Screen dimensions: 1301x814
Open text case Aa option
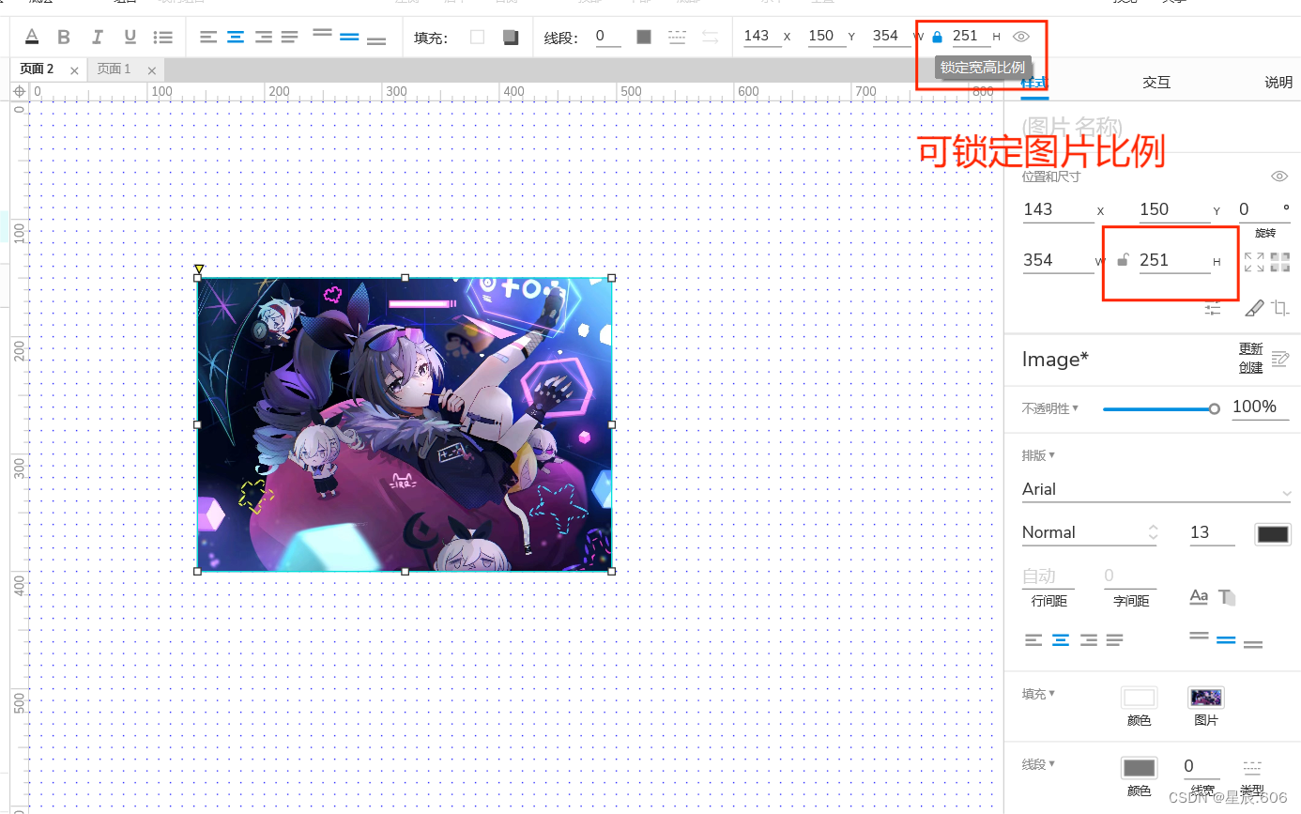(1199, 596)
